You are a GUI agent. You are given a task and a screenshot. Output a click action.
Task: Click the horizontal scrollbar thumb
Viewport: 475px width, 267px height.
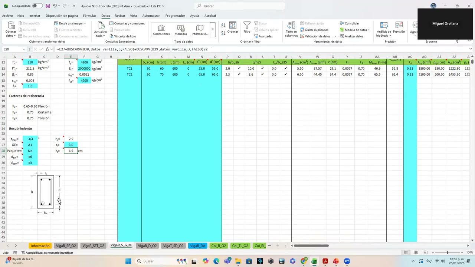(311, 245)
